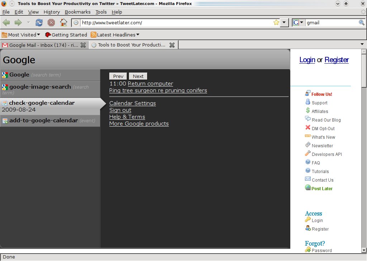Click the Sign out link
This screenshot has width=367, height=261.
(x=120, y=110)
